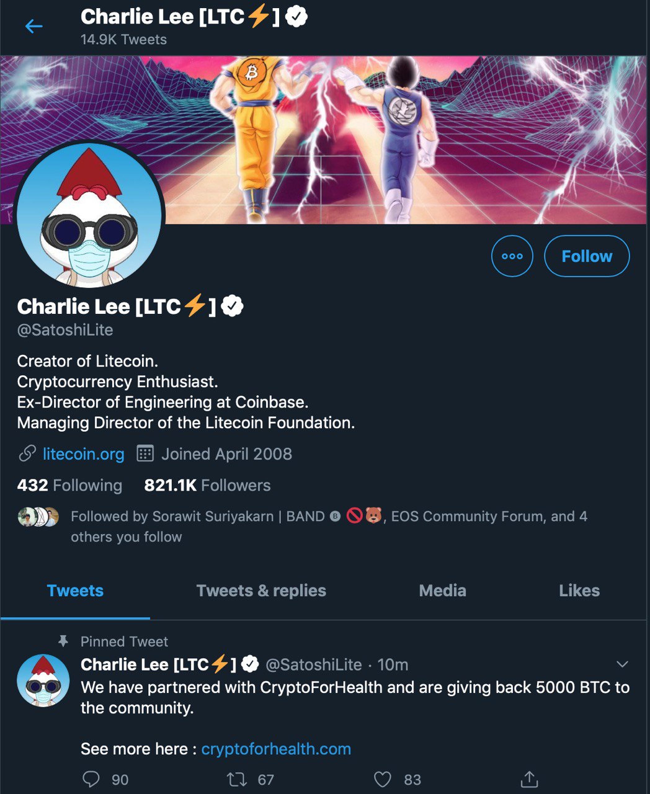Open the three-dot more options button
This screenshot has width=650, height=794.
point(512,256)
